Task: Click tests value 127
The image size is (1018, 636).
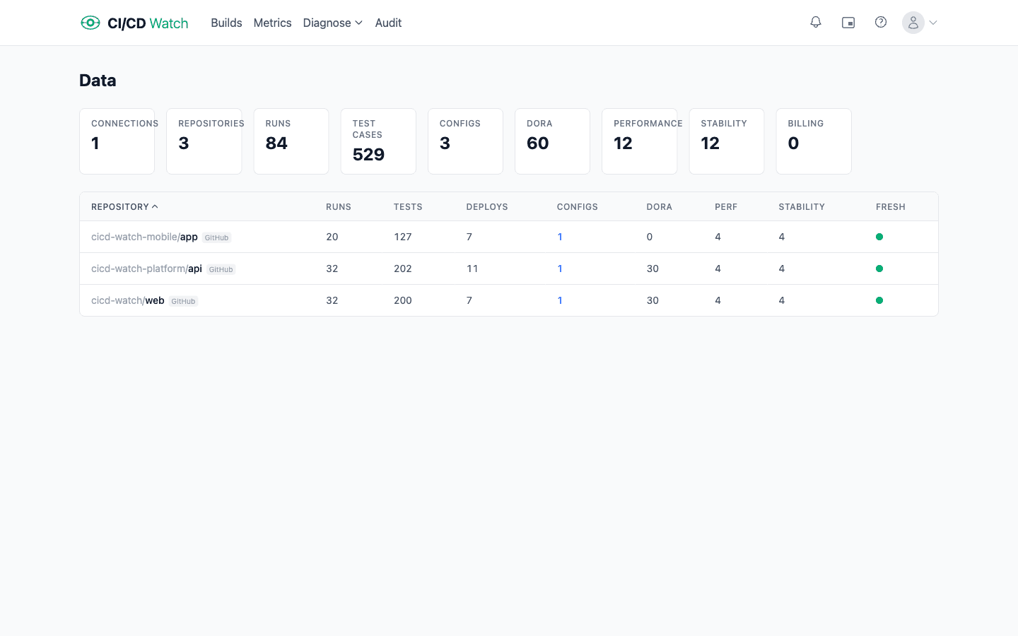Action: (x=403, y=237)
